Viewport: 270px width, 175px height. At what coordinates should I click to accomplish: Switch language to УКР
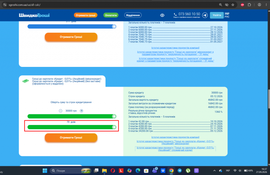point(227,14)
